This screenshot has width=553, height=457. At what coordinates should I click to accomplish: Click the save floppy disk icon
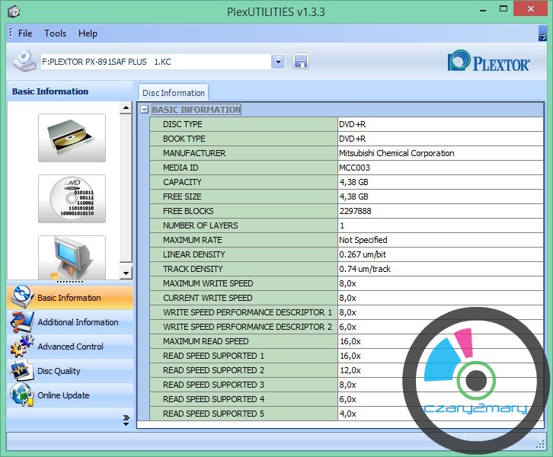pyautogui.click(x=300, y=62)
